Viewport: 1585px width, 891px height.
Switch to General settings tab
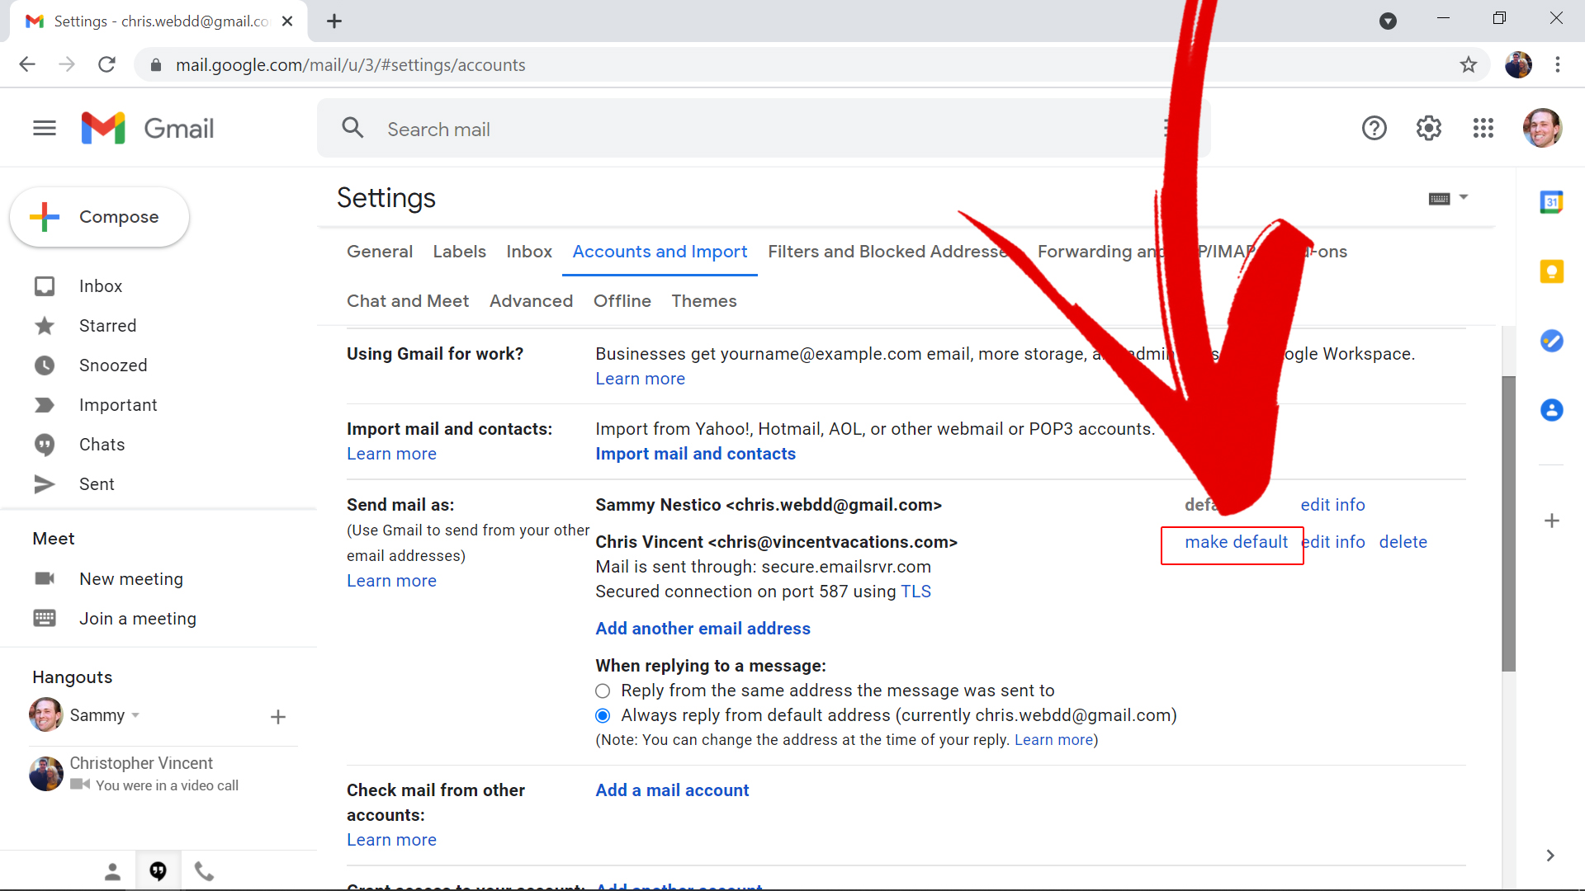tap(380, 252)
